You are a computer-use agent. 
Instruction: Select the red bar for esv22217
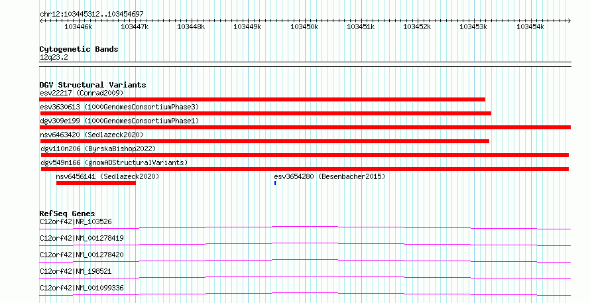pos(263,99)
